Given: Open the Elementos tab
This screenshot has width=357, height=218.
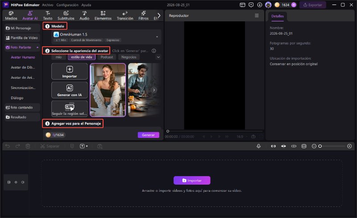Looking at the screenshot, I should tap(103, 16).
